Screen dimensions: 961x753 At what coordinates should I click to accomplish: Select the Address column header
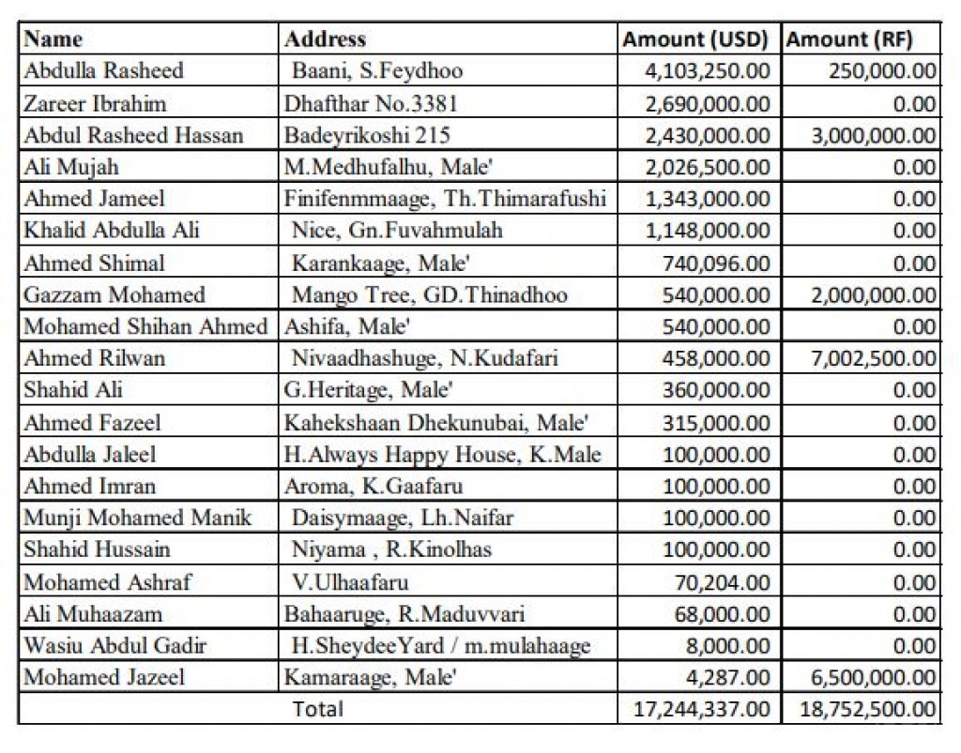pos(448,38)
